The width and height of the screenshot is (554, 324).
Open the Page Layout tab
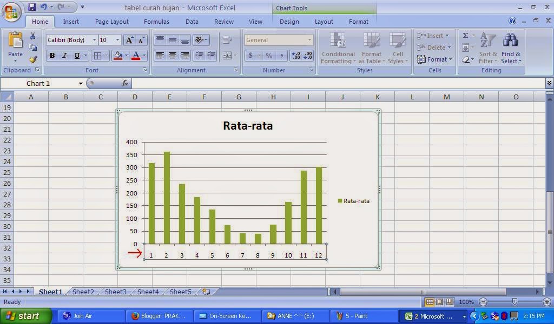tap(111, 22)
